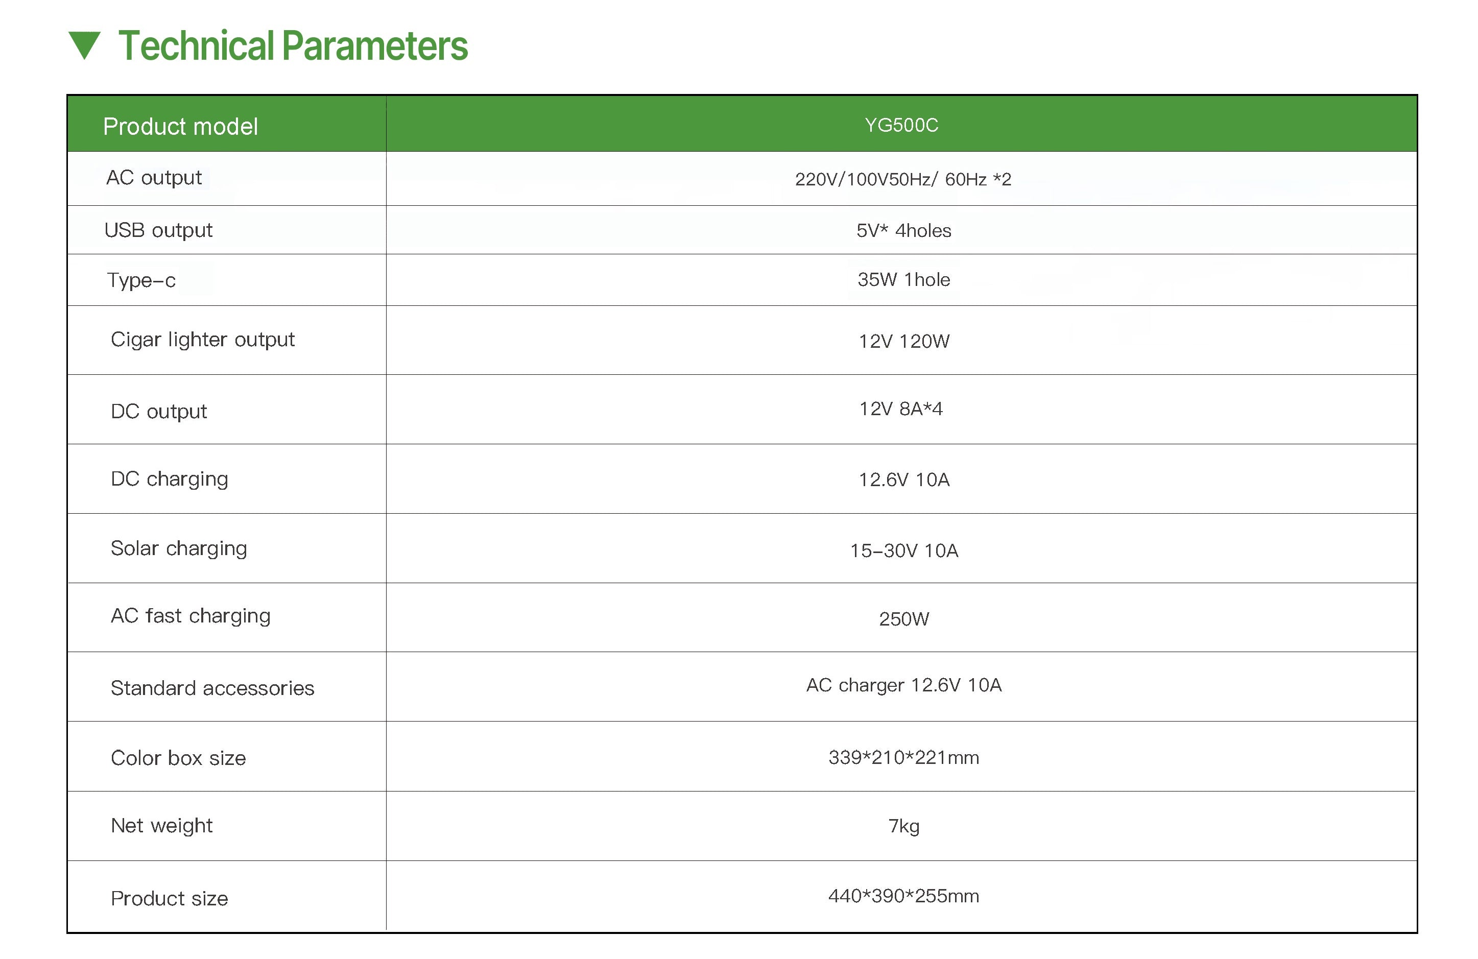Select the Type-c row label
1478x959 pixels.
[141, 280]
